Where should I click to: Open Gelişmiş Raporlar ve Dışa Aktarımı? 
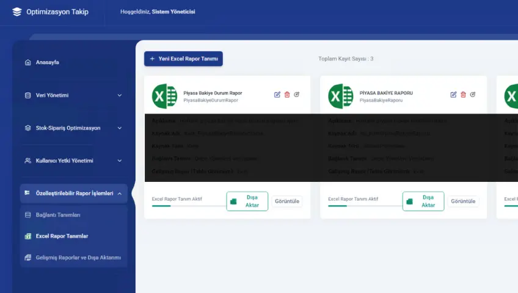point(78,258)
